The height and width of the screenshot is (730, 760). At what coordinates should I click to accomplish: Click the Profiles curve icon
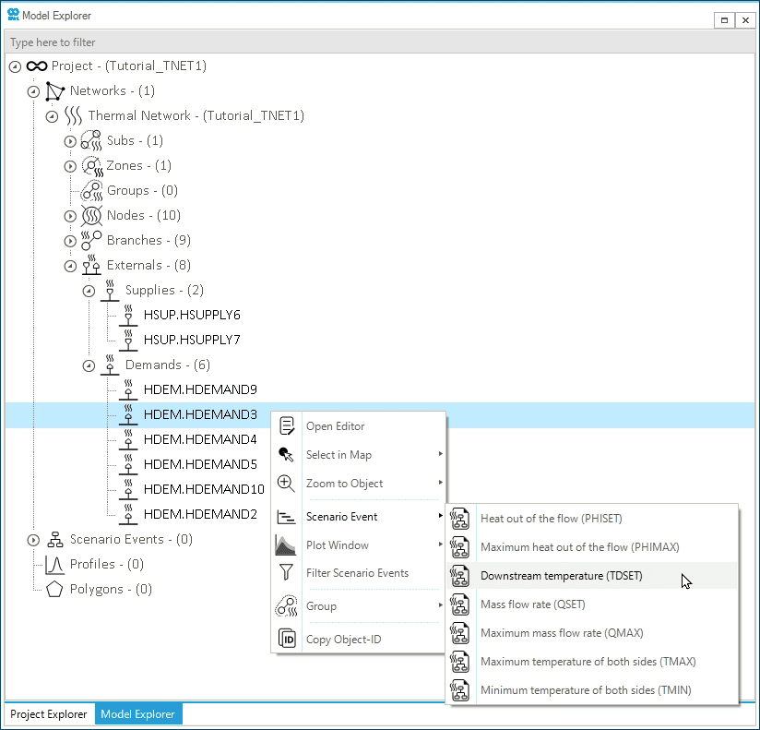coord(54,564)
